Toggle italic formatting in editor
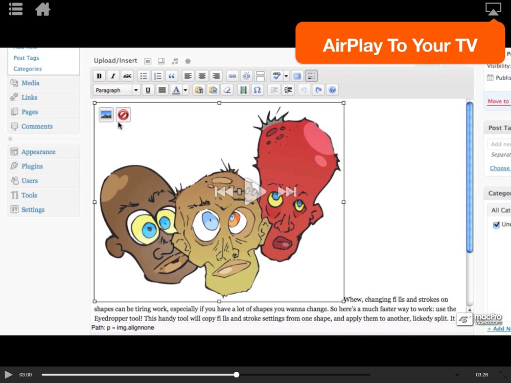 [113, 76]
